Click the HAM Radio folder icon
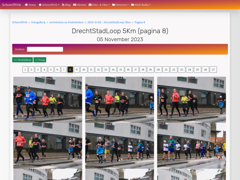This screenshot has width=240, height=180. pyautogui.click(x=133, y=5)
